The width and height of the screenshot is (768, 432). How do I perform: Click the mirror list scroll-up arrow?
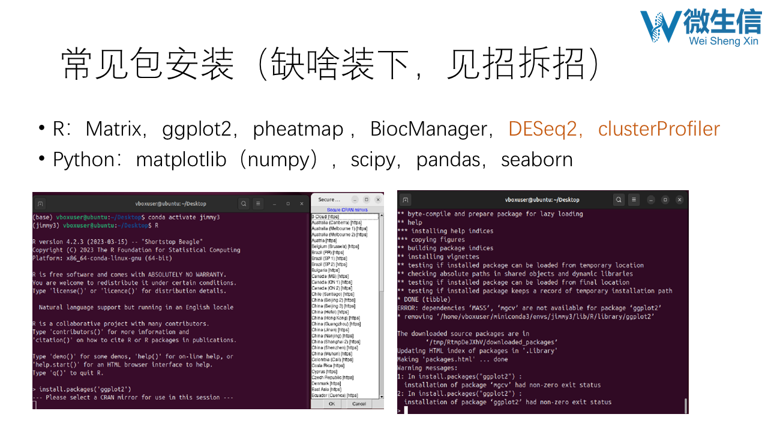coord(381,216)
